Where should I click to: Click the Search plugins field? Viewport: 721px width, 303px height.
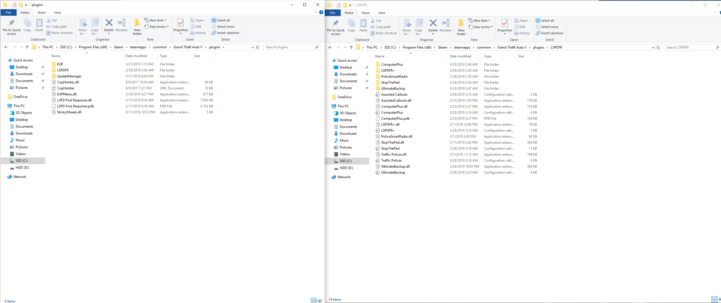(292, 47)
